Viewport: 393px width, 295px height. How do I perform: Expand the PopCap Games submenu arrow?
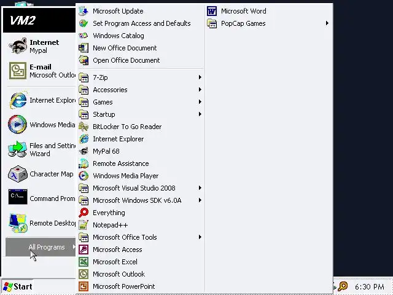point(327,23)
